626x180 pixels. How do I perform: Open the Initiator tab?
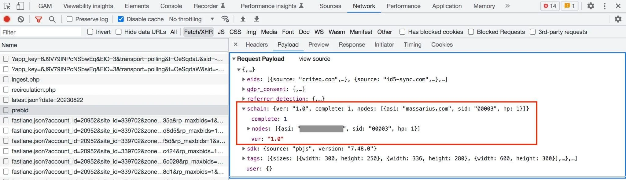pyautogui.click(x=384, y=44)
